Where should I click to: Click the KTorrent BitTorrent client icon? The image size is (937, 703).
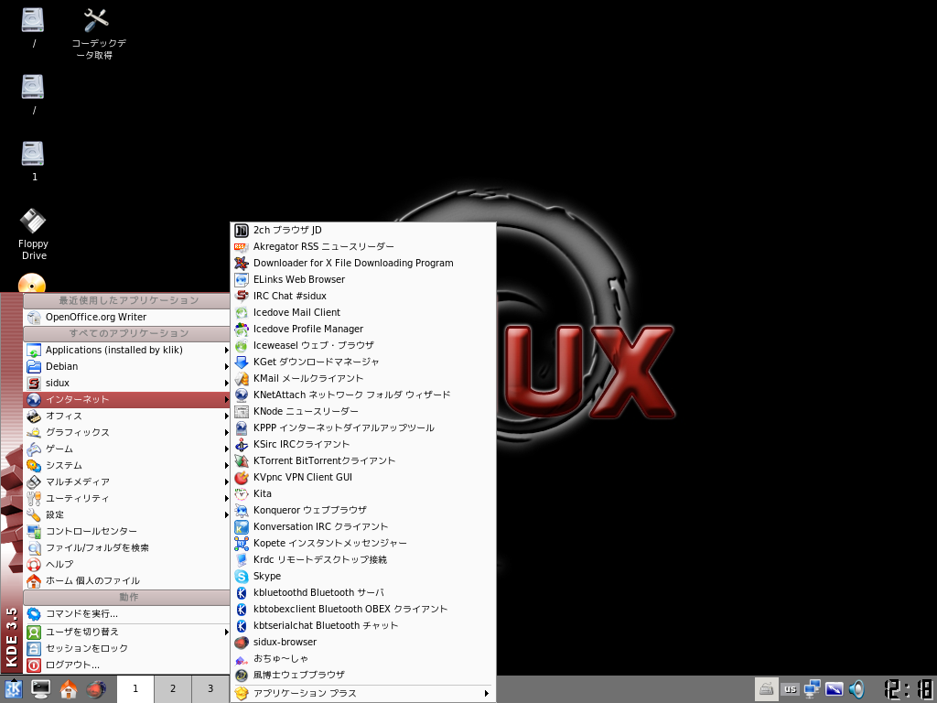(242, 461)
